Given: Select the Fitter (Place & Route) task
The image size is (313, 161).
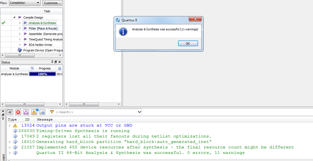Looking at the screenshot, I should click(x=43, y=28).
